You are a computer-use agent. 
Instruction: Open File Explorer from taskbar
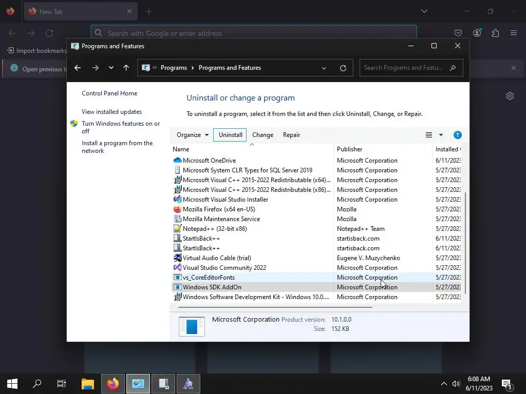click(x=88, y=384)
